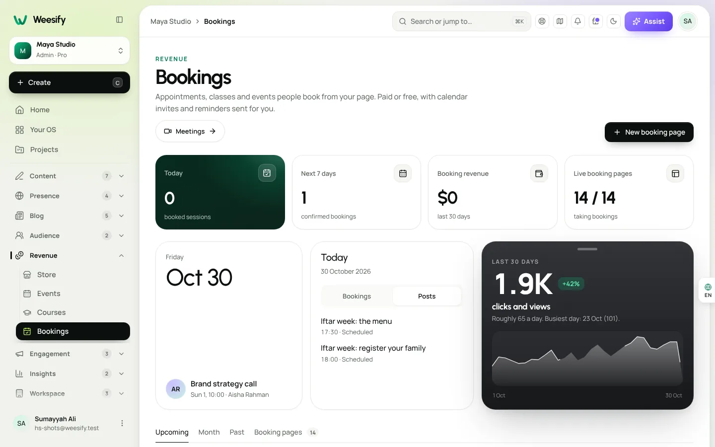Open the Maya Studio workspace switcher

point(70,51)
